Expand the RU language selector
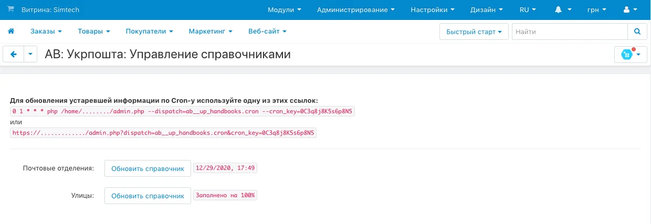The width and height of the screenshot is (651, 224). point(528,10)
